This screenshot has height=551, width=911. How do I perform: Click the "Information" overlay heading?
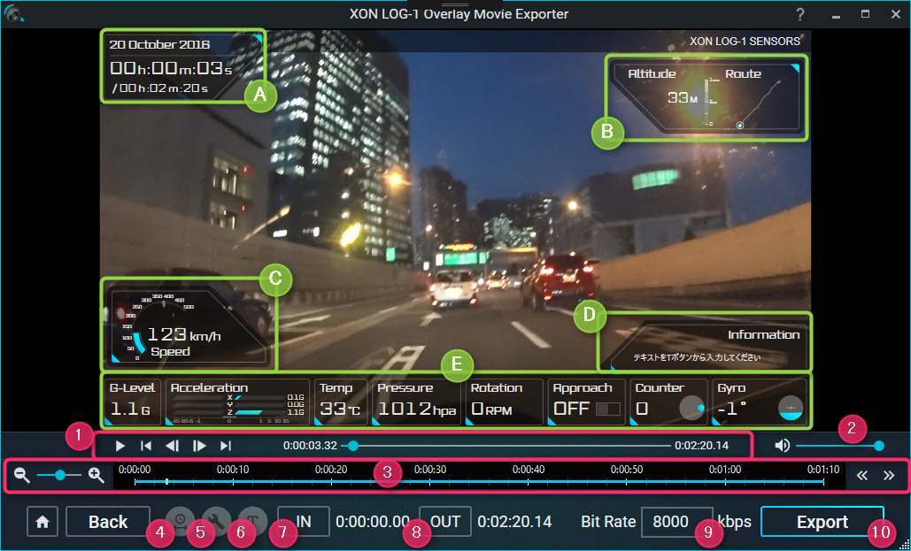point(763,335)
